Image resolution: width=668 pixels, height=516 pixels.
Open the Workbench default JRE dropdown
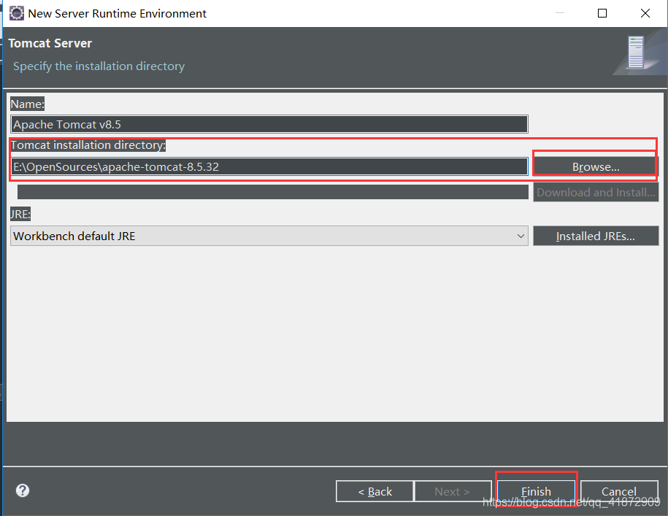[x=269, y=236]
